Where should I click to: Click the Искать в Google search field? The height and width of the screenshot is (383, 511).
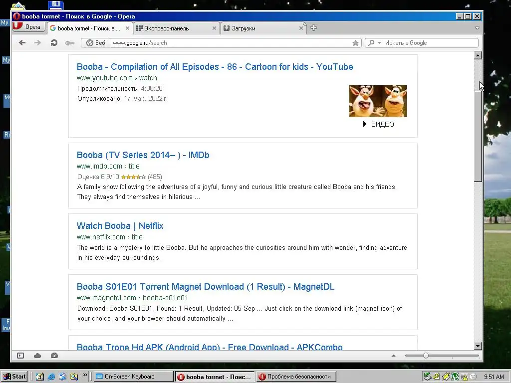coord(430,43)
